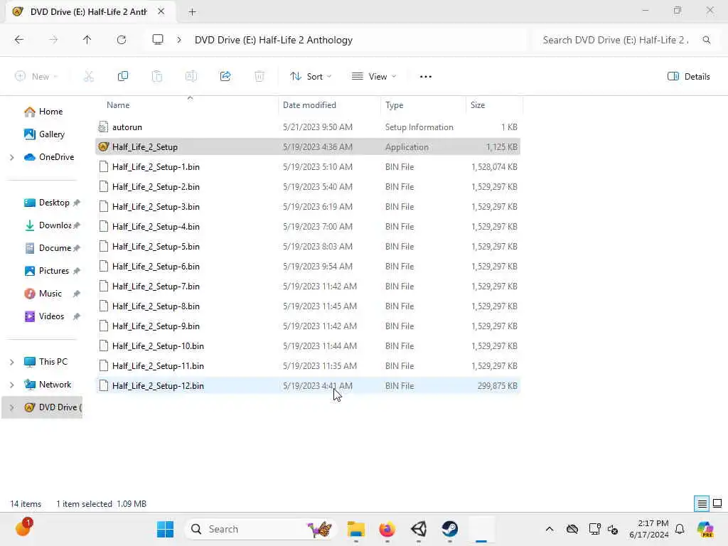Expand the OneDrive tree node
The image size is (728, 546).
[x=11, y=157]
